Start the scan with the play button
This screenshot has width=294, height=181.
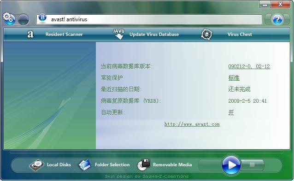click(231, 165)
